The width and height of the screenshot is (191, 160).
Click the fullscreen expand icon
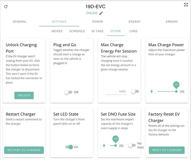tap(186, 4)
